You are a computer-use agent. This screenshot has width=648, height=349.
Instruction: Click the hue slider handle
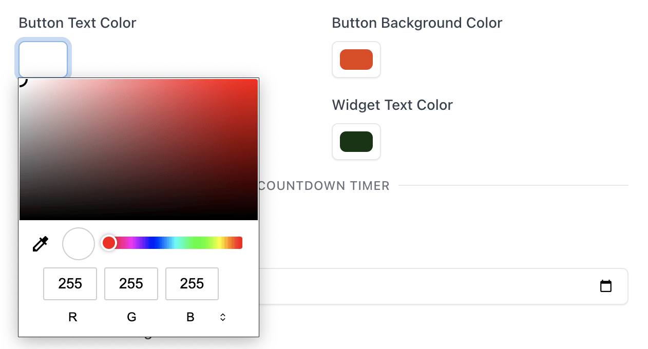pyautogui.click(x=108, y=242)
